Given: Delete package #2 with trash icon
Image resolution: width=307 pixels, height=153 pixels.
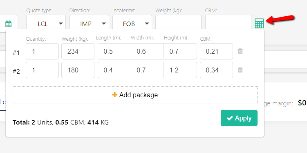Looking at the screenshot, I should (x=240, y=70).
